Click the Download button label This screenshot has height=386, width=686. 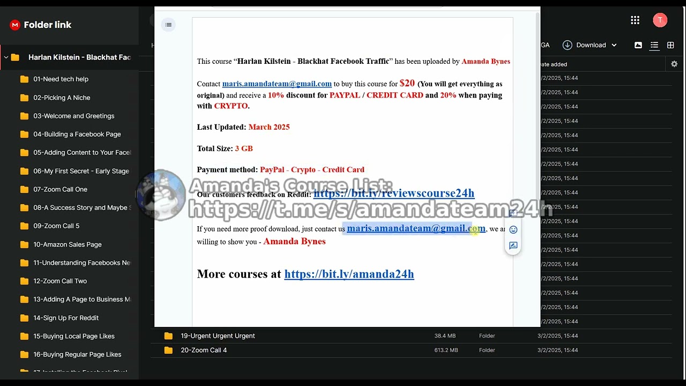pos(591,45)
